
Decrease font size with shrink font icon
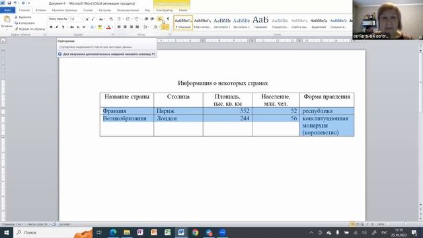(x=93, y=19)
